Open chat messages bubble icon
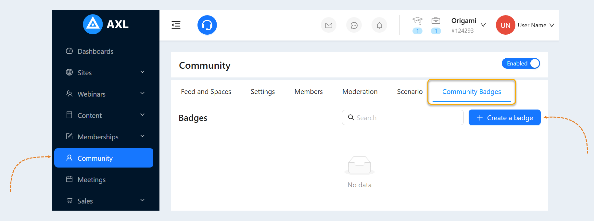Viewport: 594px width, 221px height. point(354,25)
